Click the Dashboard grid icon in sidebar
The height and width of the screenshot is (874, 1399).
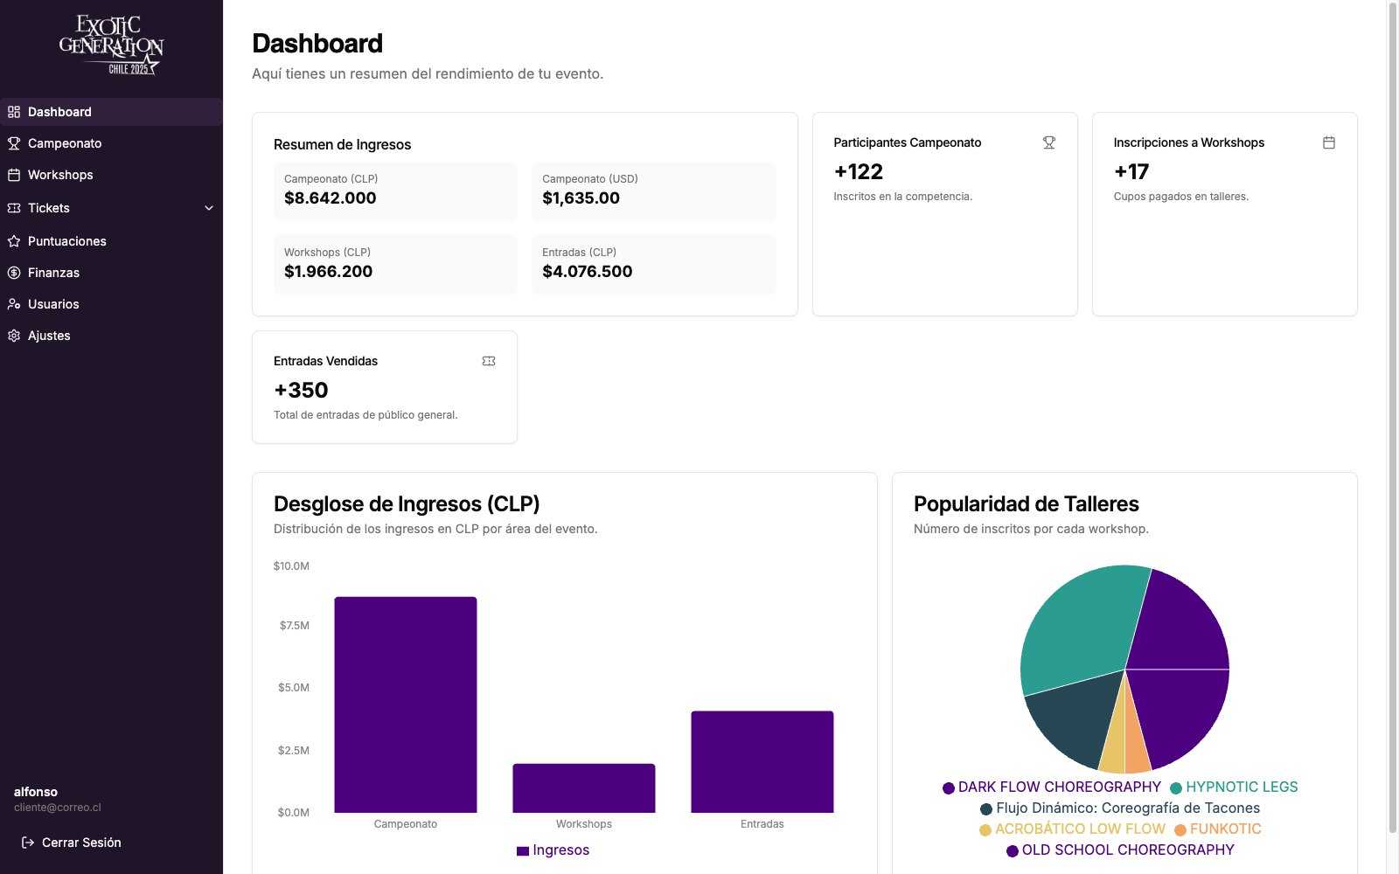[14, 112]
